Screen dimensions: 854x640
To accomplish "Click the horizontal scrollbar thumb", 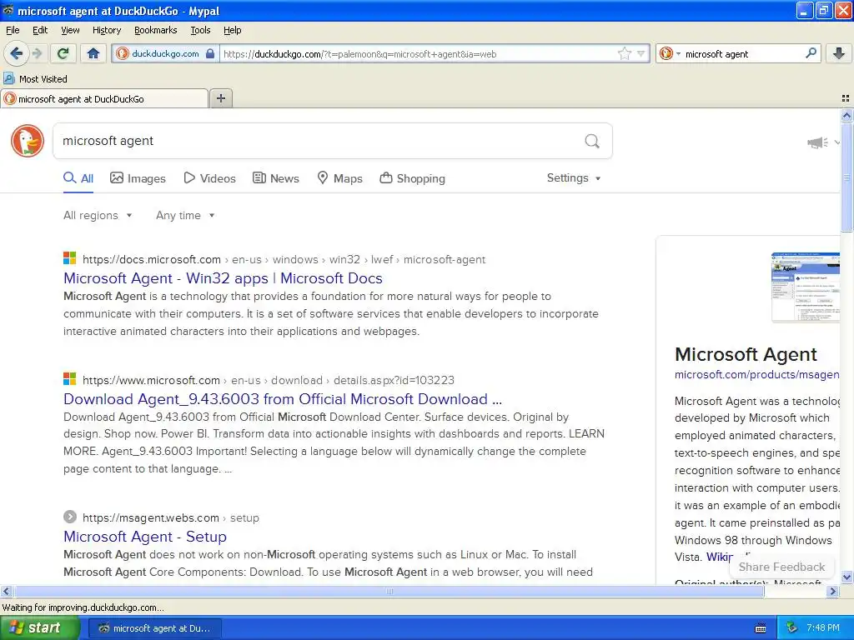I will coord(389,591).
